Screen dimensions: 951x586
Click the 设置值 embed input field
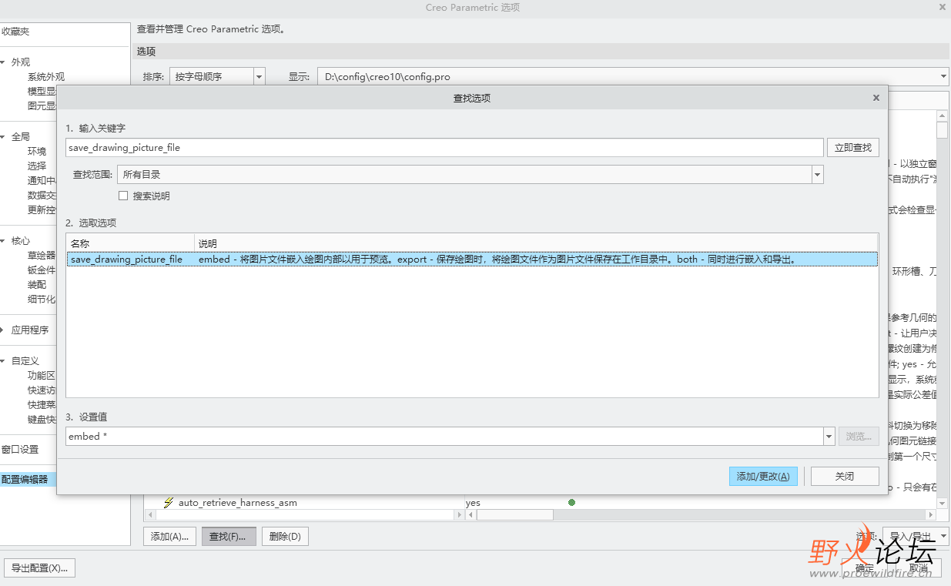(x=444, y=437)
